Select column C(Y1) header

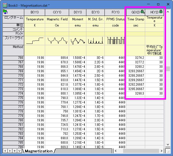[57, 12]
